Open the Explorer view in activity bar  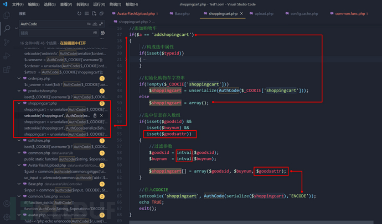(7, 14)
